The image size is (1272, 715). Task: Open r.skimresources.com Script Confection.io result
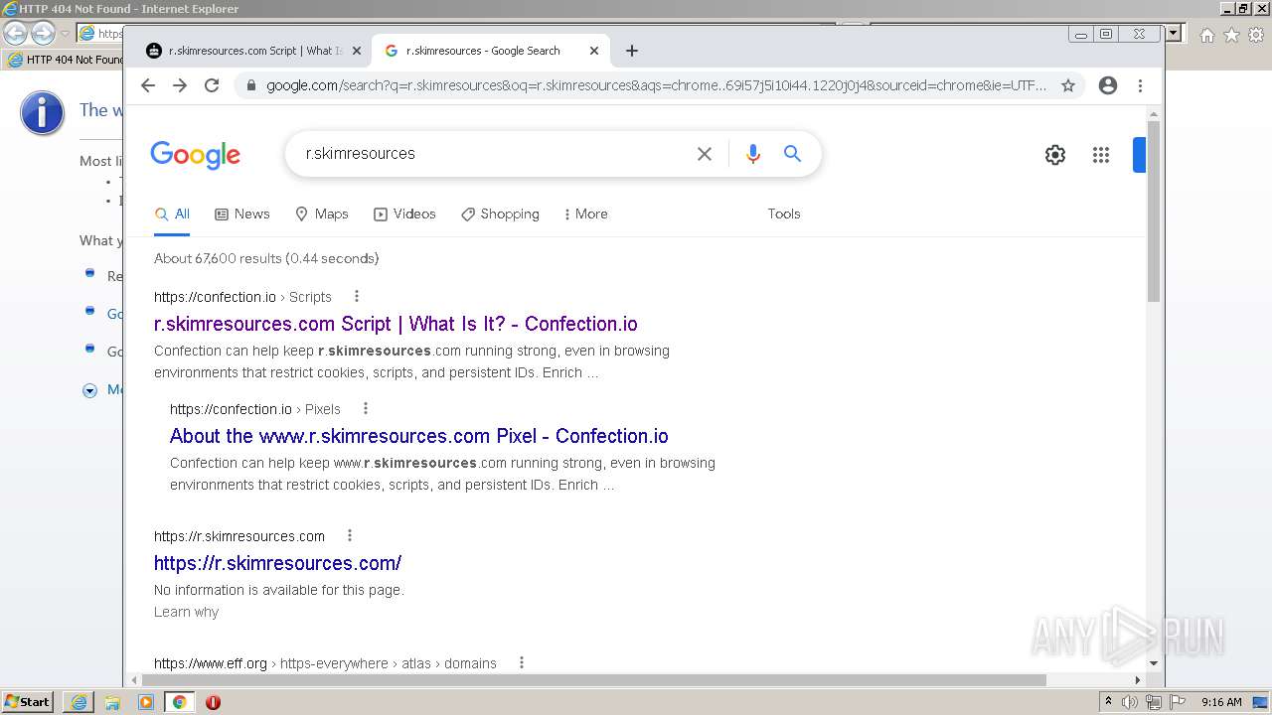(x=396, y=324)
